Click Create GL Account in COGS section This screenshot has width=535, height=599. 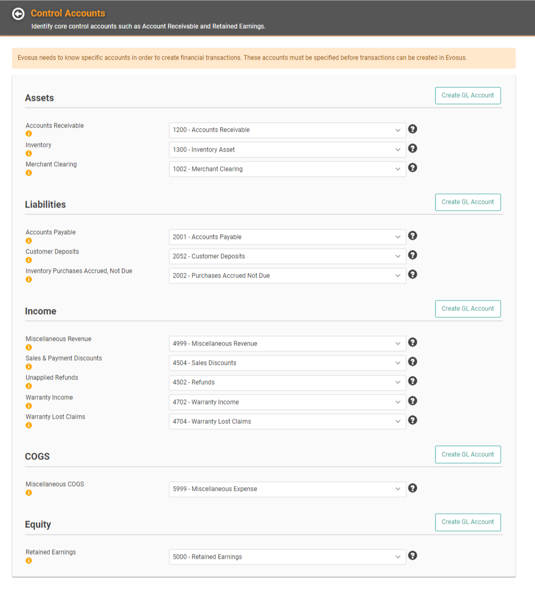click(x=468, y=455)
